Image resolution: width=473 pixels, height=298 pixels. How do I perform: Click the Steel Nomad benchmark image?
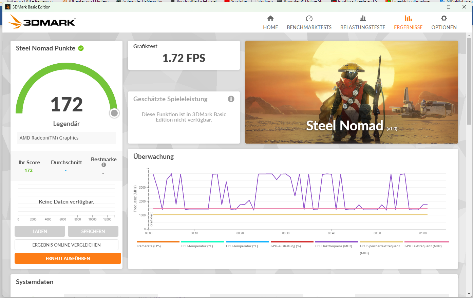(x=352, y=92)
